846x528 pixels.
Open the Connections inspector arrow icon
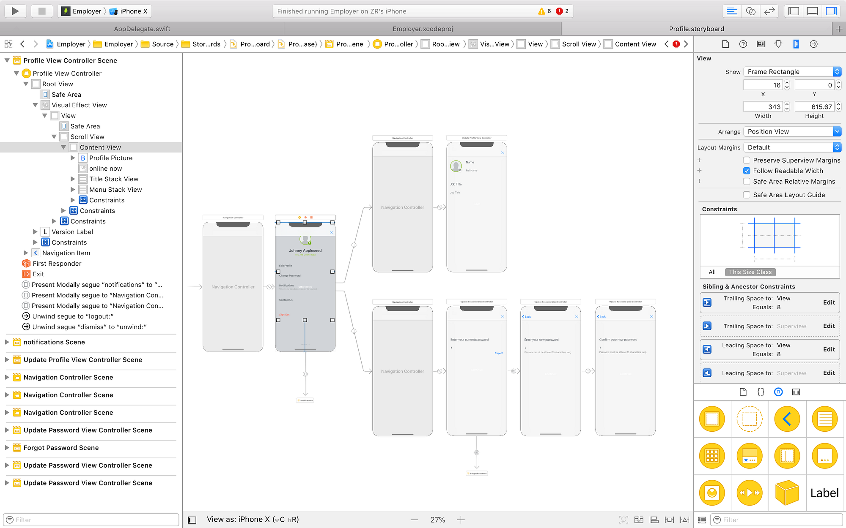coord(813,44)
